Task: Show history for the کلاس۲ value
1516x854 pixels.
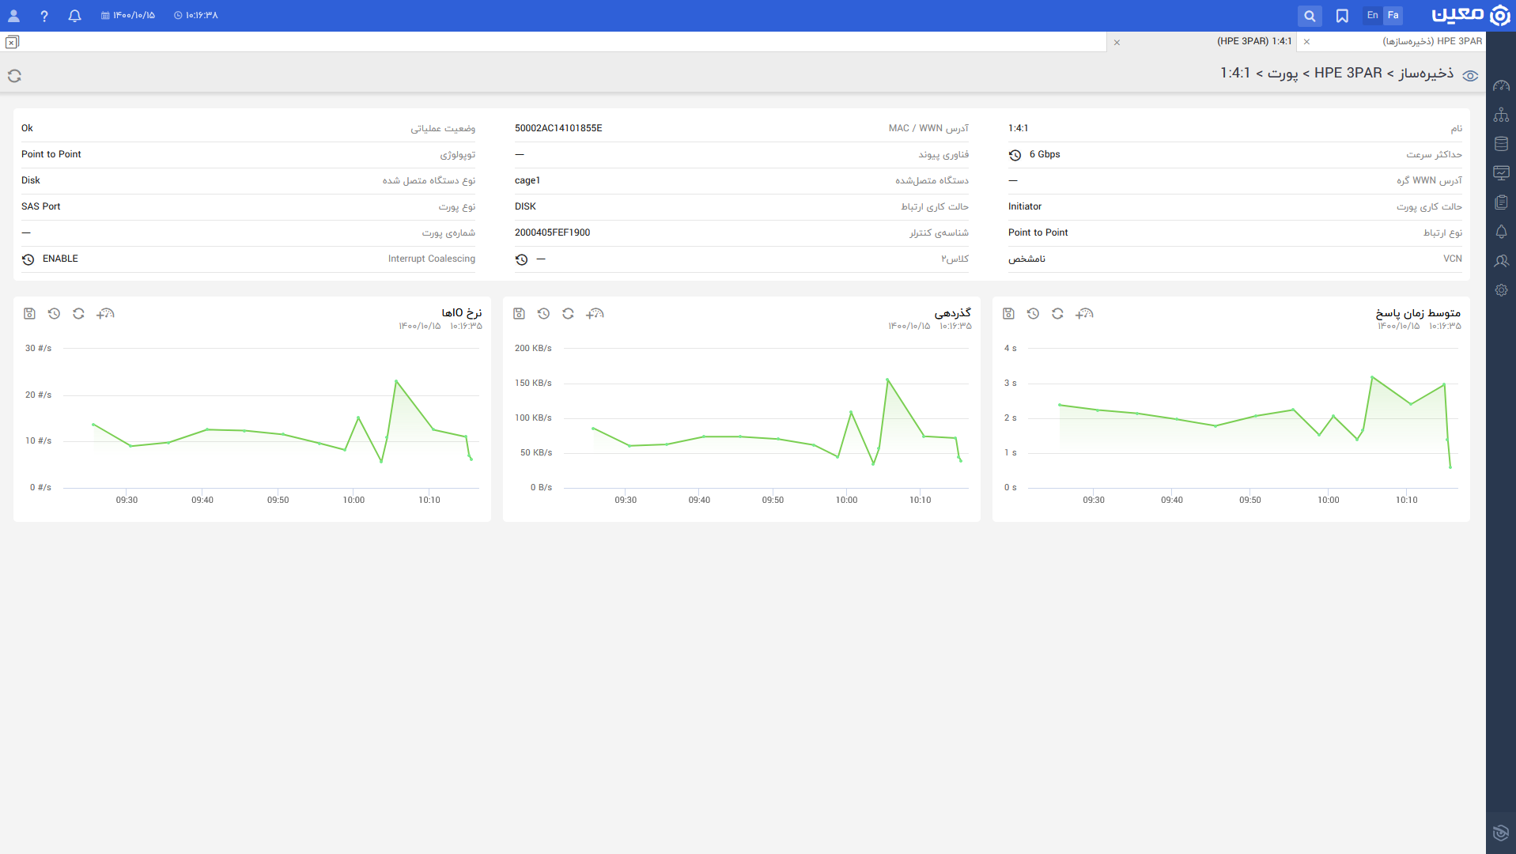Action: [x=521, y=259]
